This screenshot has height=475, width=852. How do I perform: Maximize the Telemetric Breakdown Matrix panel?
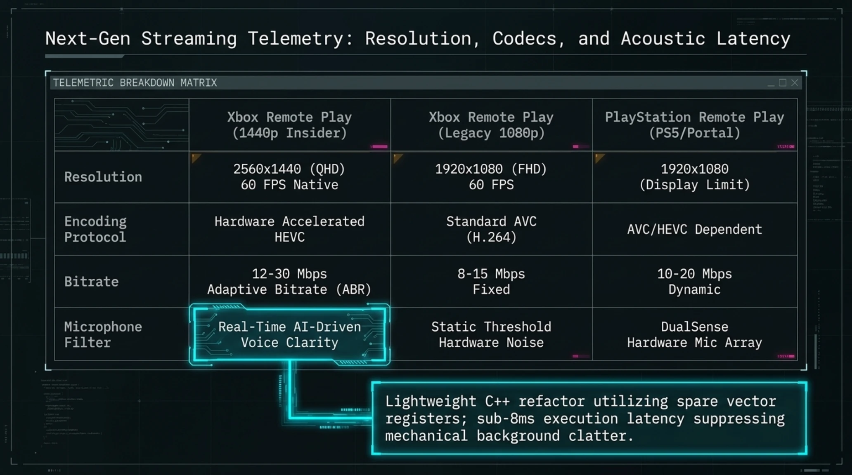click(783, 83)
